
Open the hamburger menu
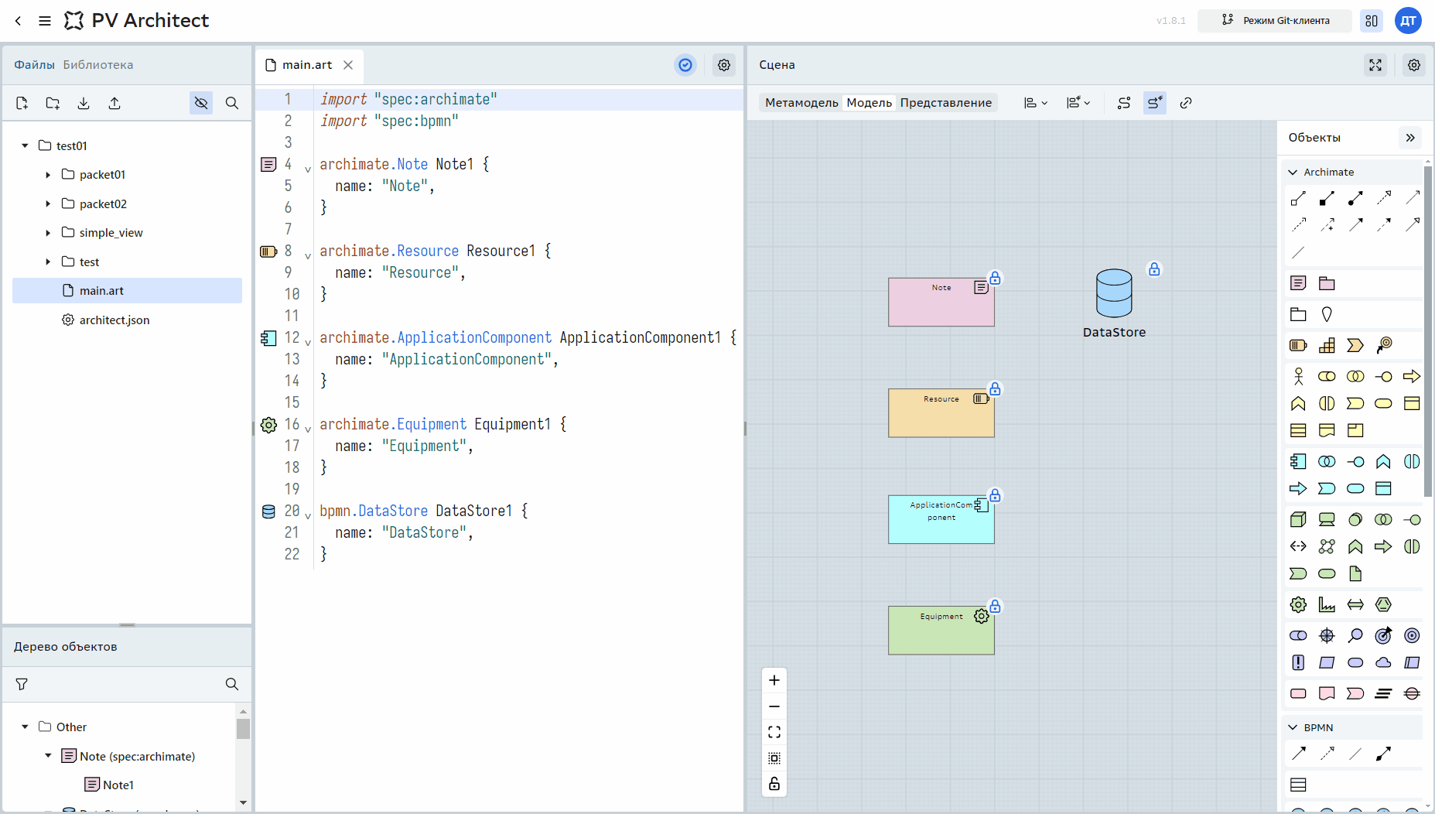pyautogui.click(x=45, y=21)
